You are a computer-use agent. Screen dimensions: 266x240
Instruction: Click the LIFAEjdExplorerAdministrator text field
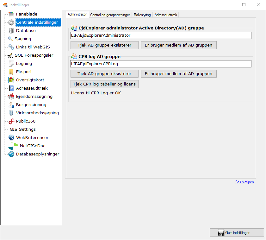(161, 35)
